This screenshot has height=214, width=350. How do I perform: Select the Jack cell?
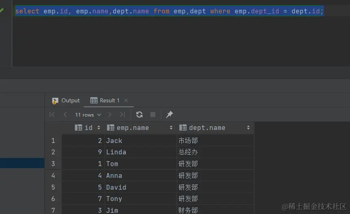tap(141, 141)
